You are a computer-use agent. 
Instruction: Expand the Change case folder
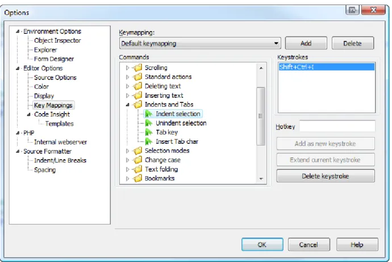(127, 160)
